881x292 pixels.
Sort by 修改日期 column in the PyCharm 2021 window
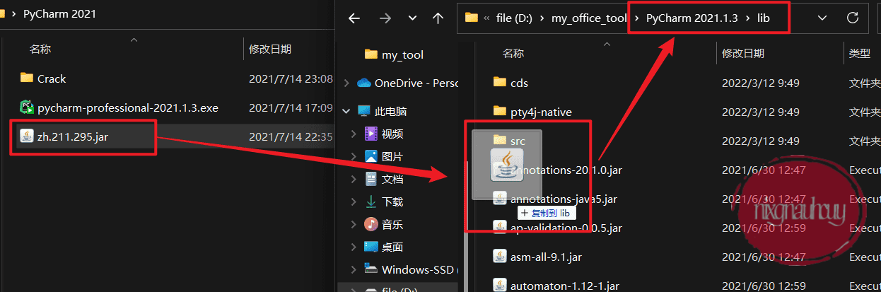coord(270,49)
